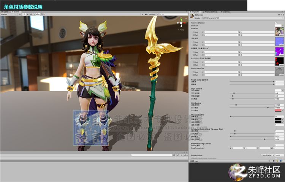Play the S052_yao preview animation button
Image resolution: width=285 pixels, height=182 pixels.
[270, 161]
